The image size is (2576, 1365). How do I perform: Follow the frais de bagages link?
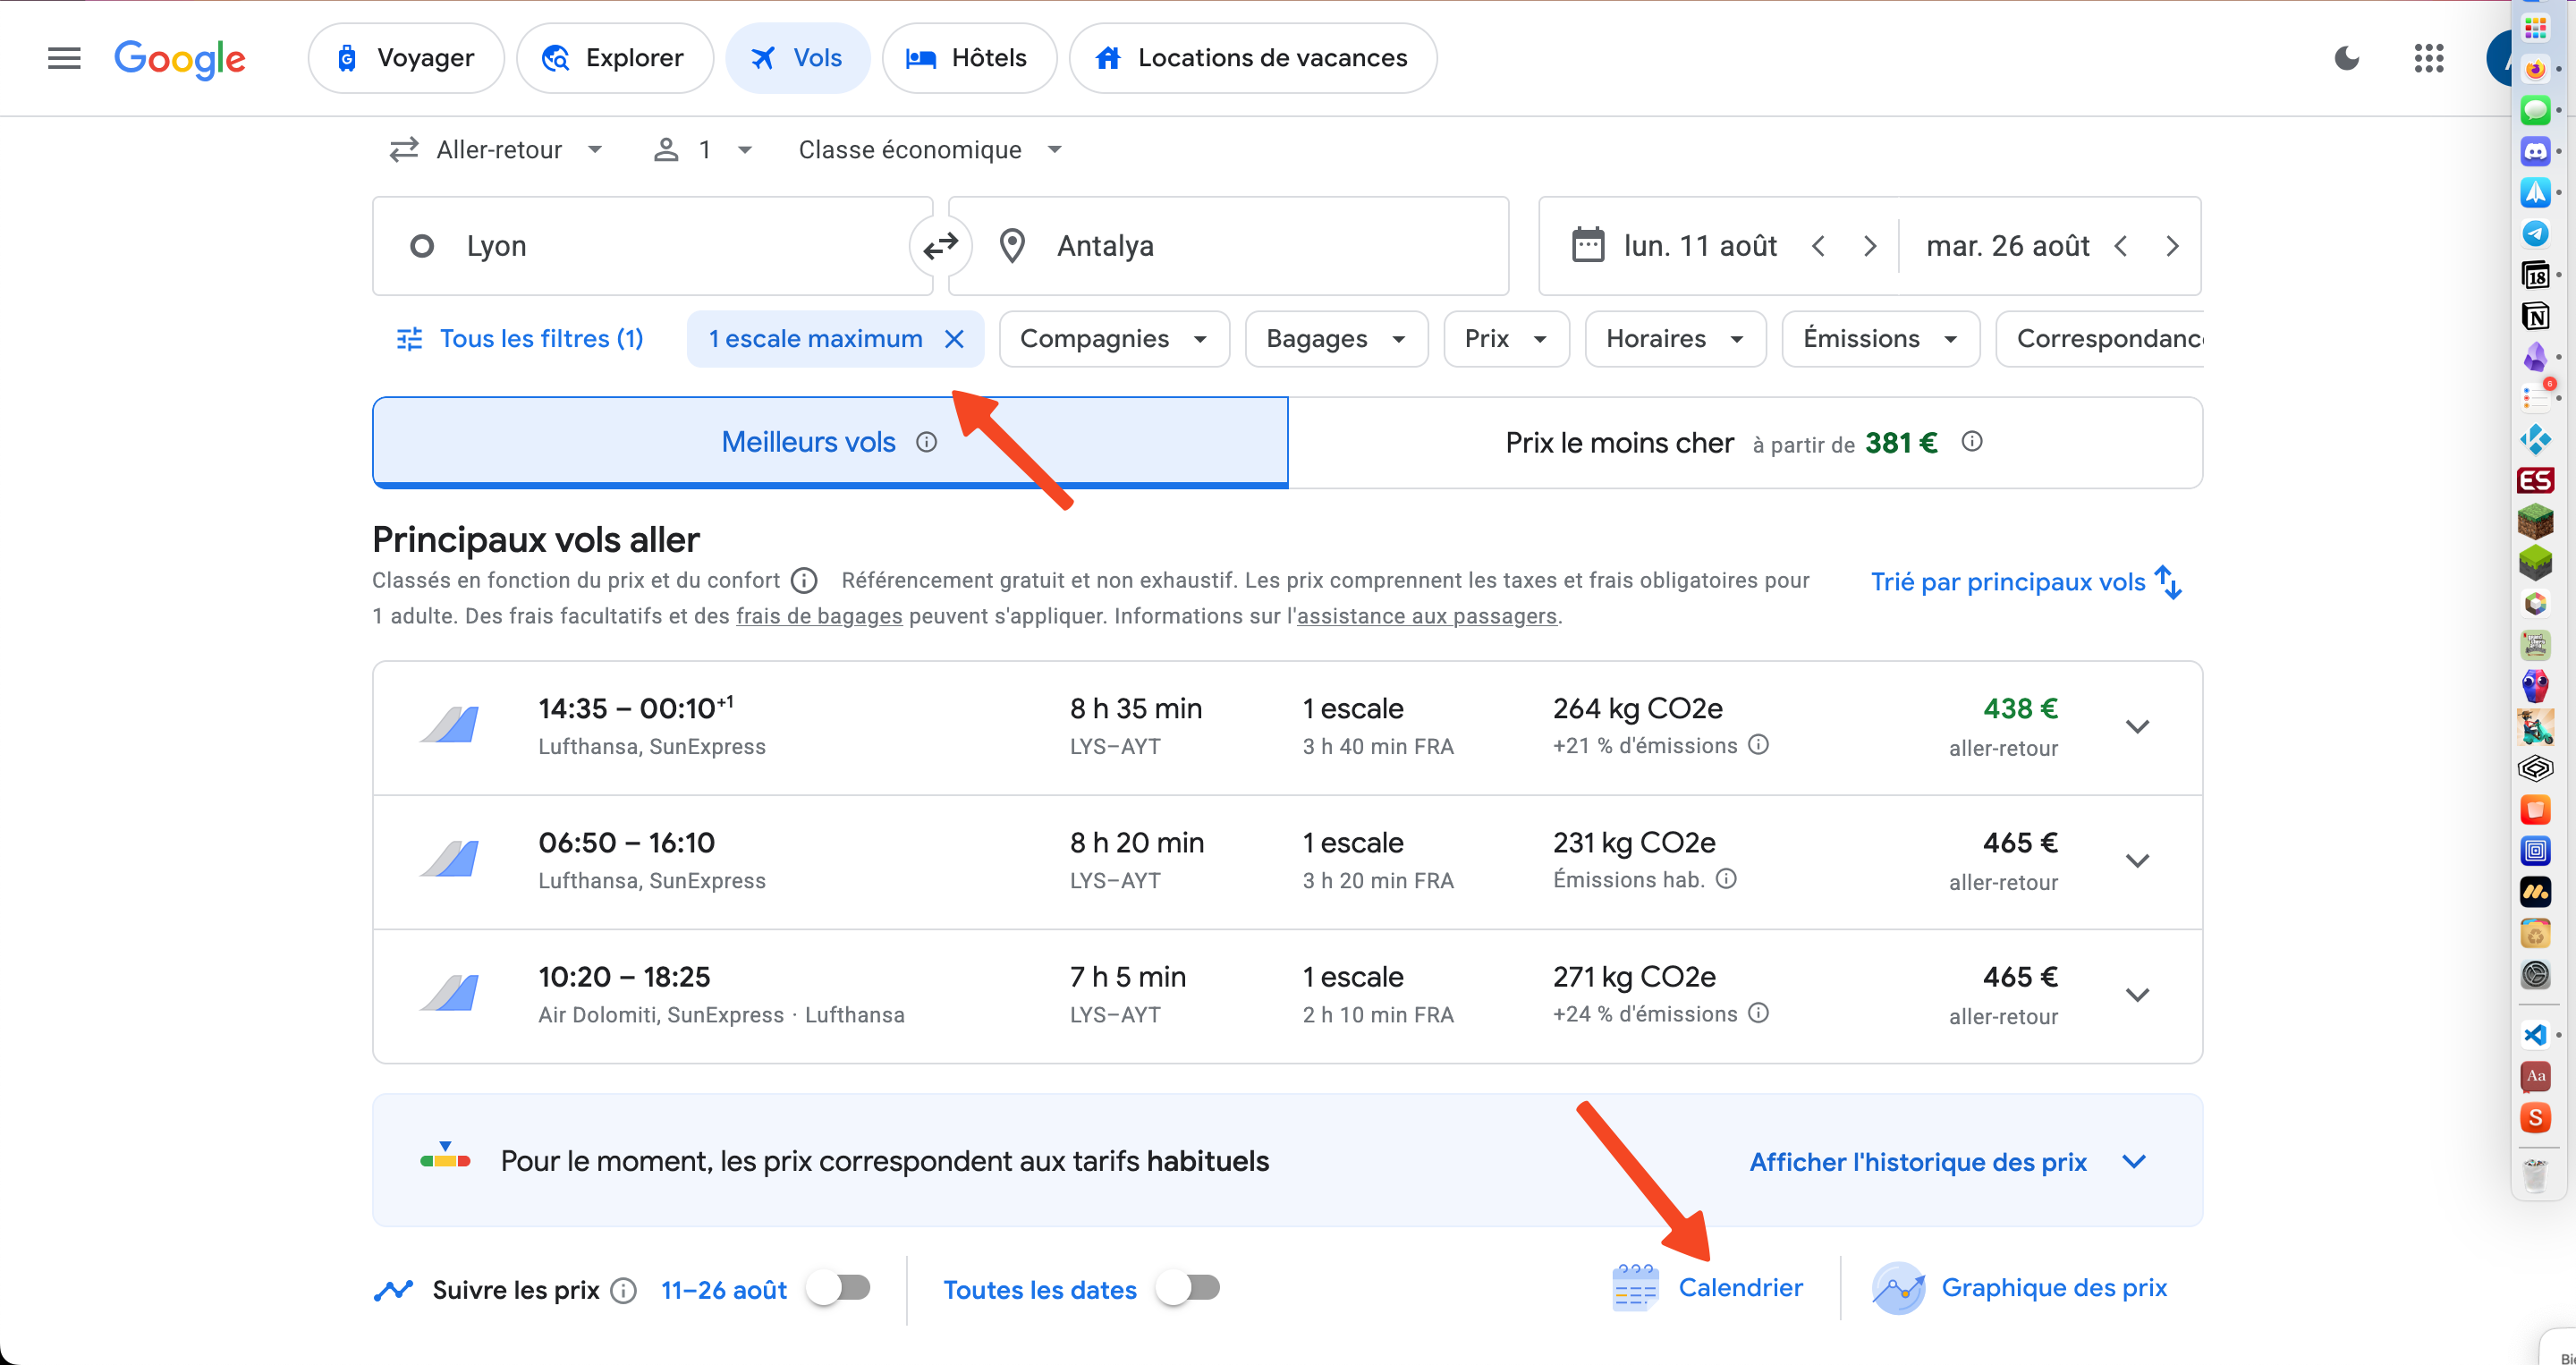(x=819, y=616)
